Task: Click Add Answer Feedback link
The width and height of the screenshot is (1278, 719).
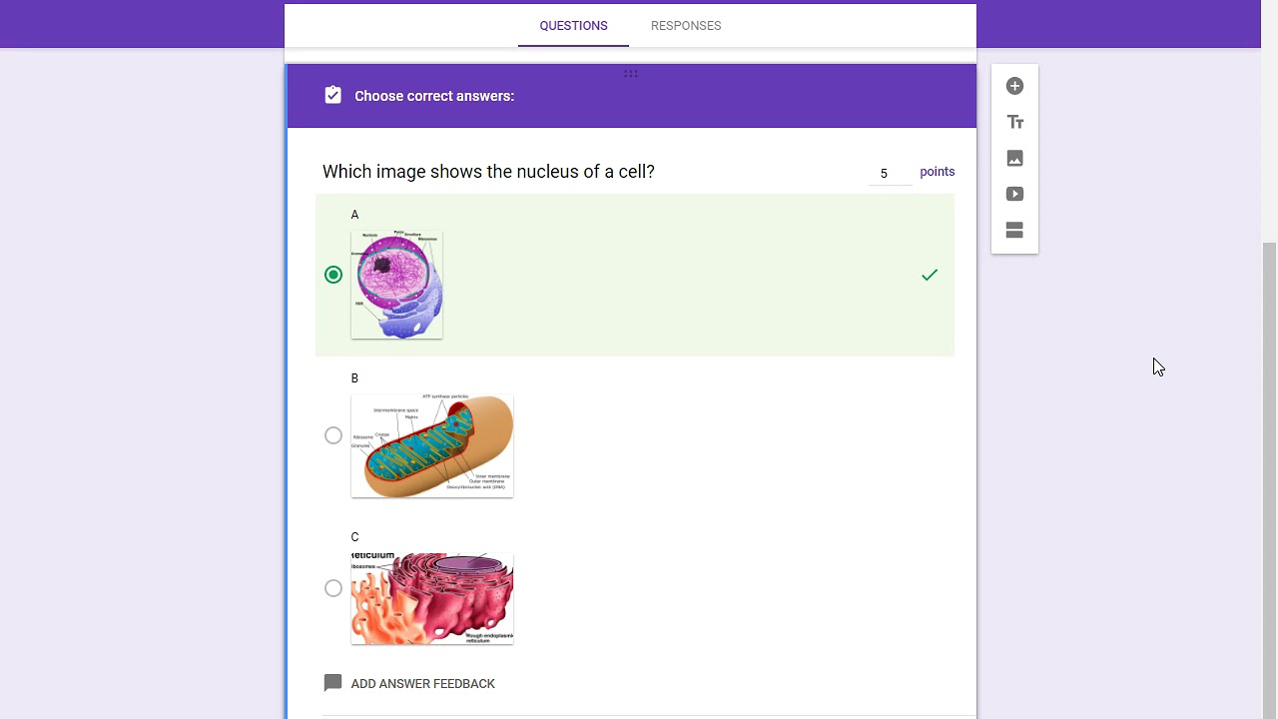Action: coord(422,684)
